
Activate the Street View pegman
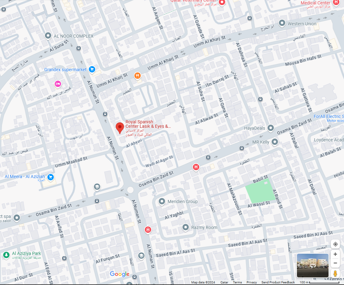pyautogui.click(x=335, y=274)
